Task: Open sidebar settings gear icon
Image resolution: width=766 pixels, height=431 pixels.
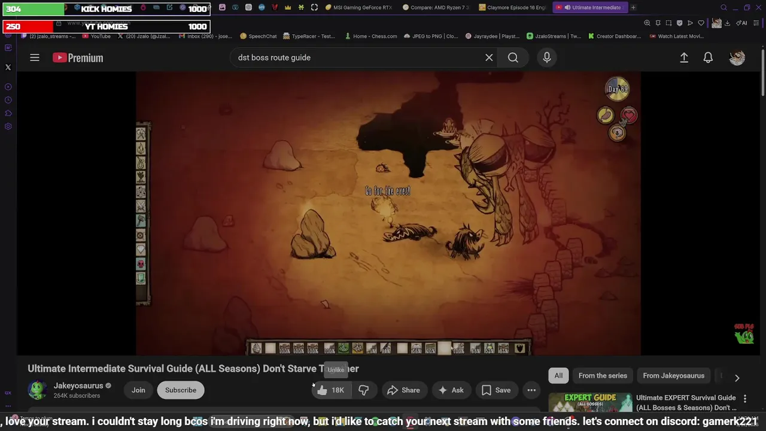Action: tap(8, 126)
